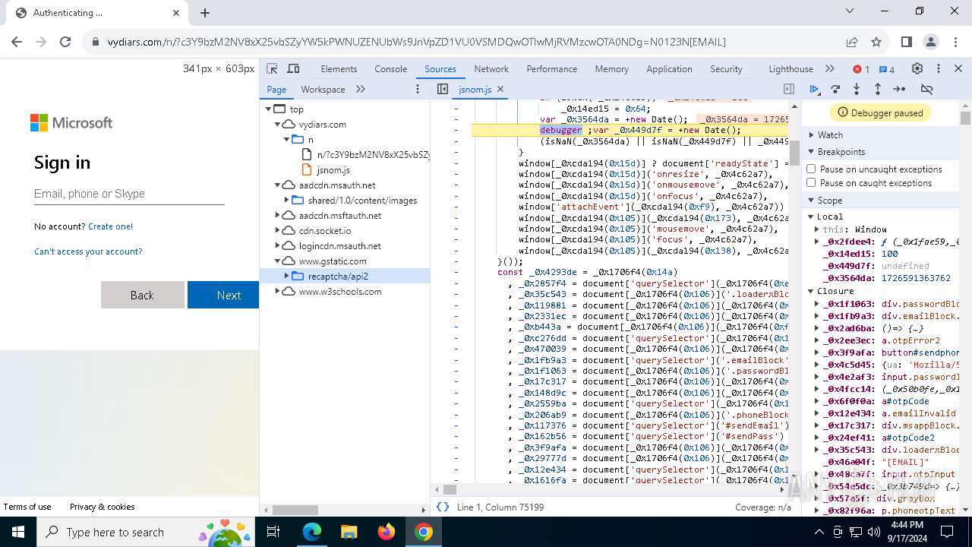
Task: Collapse the top frame tree node
Action: pos(269,109)
